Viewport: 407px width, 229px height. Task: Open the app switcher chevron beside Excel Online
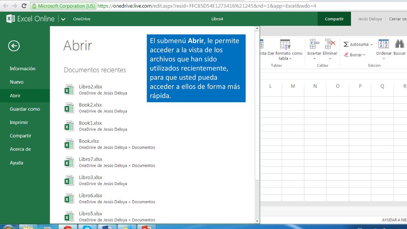63,19
